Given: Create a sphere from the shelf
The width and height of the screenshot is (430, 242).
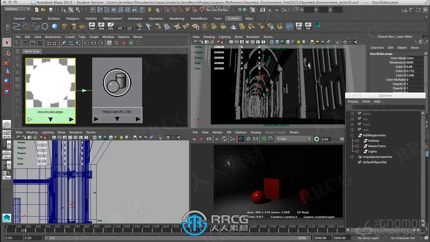Looking at the screenshot, I should (54, 27).
